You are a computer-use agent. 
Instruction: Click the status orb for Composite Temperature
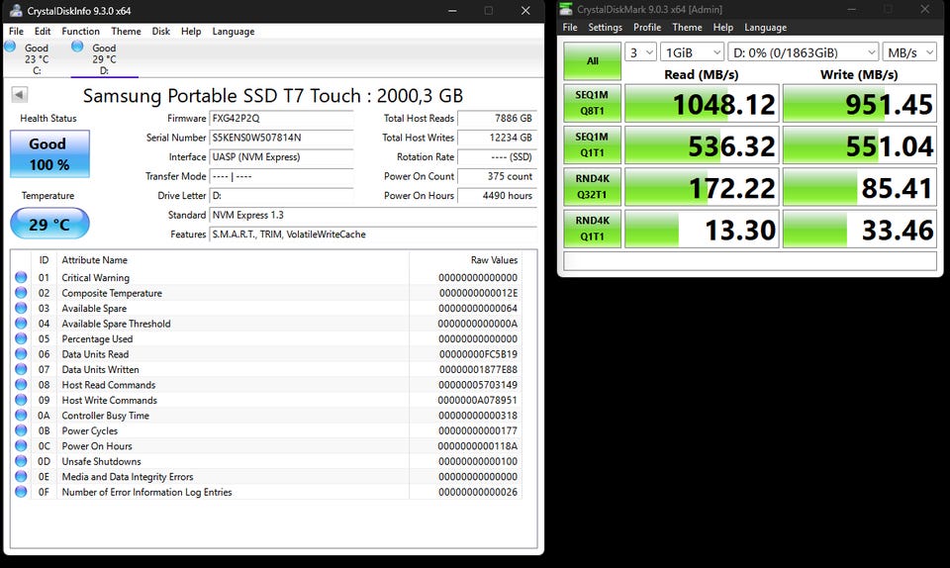click(x=21, y=293)
